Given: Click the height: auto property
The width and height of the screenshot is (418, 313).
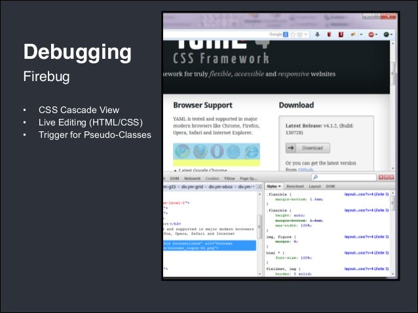Looking at the screenshot, I should coord(290,216).
